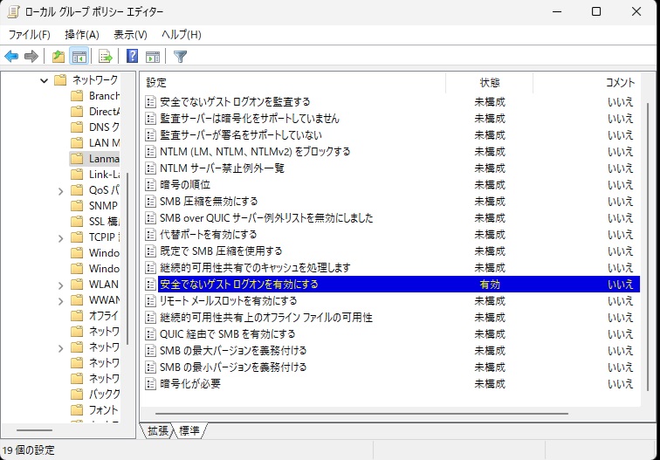Image resolution: width=660 pixels, height=460 pixels.
Task: Sort by the 状態 column header
Action: point(490,82)
